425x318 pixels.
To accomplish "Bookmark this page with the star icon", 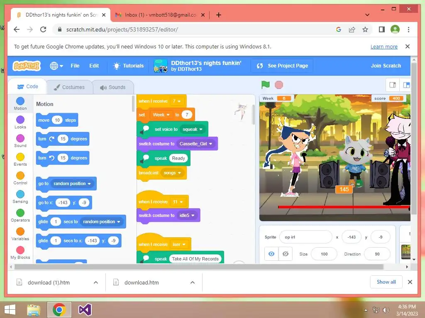I will tap(365, 29).
